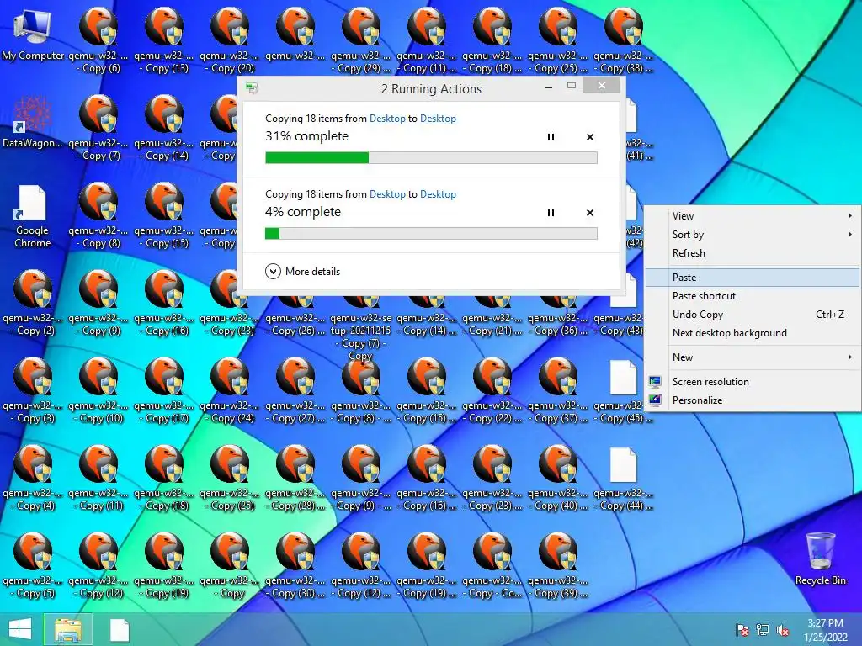This screenshot has width=862, height=646.
Task: Select the qemu-w32 Copy (6) icon
Action: (x=98, y=40)
